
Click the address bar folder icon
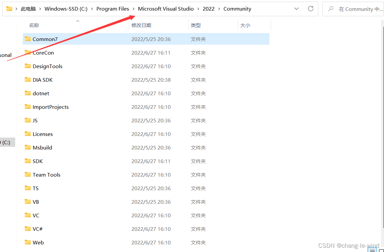[9, 9]
